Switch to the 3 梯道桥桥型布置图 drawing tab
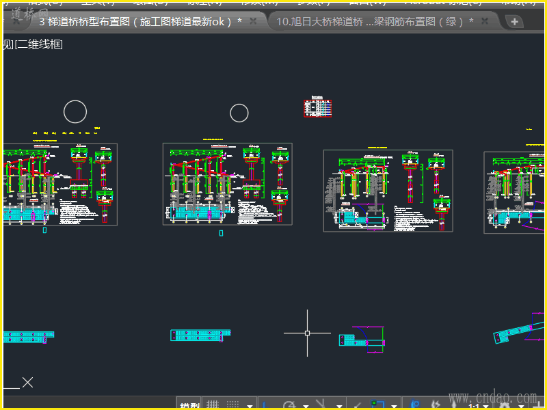 pos(140,22)
